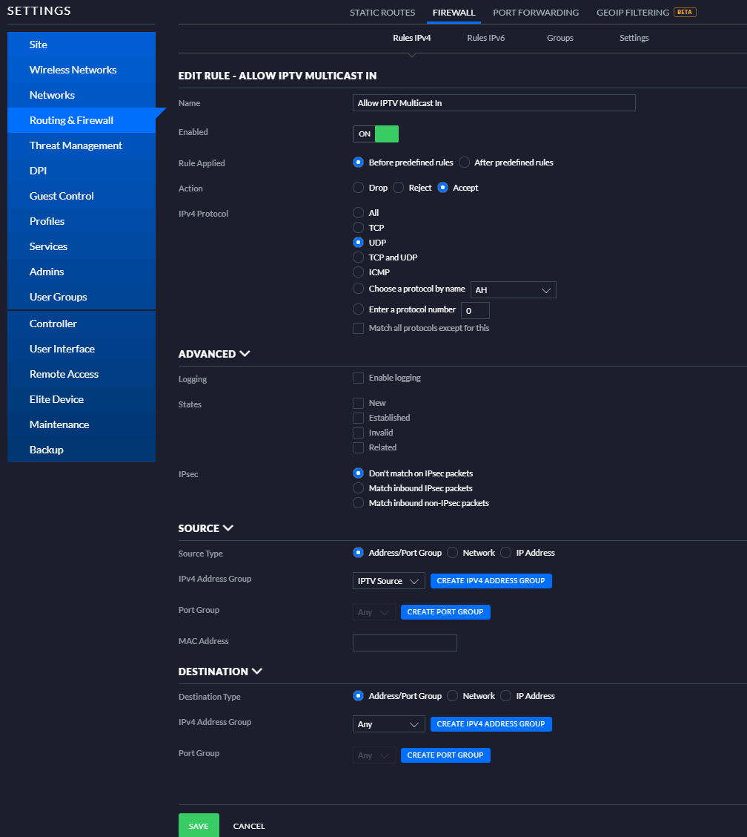Select TCP and UDP protocol option
The width and height of the screenshot is (747, 837).
coord(358,257)
